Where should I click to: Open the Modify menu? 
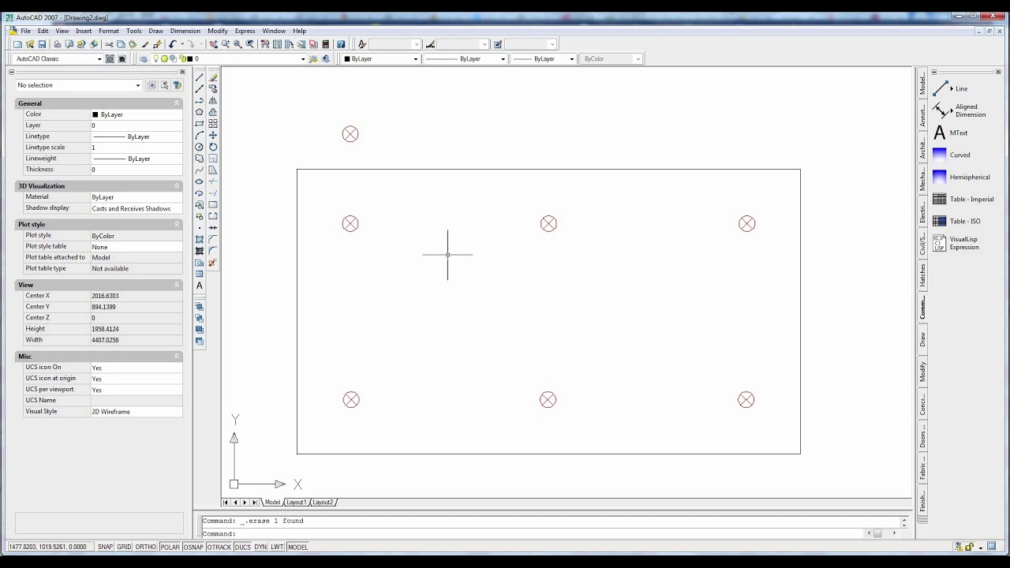point(218,31)
